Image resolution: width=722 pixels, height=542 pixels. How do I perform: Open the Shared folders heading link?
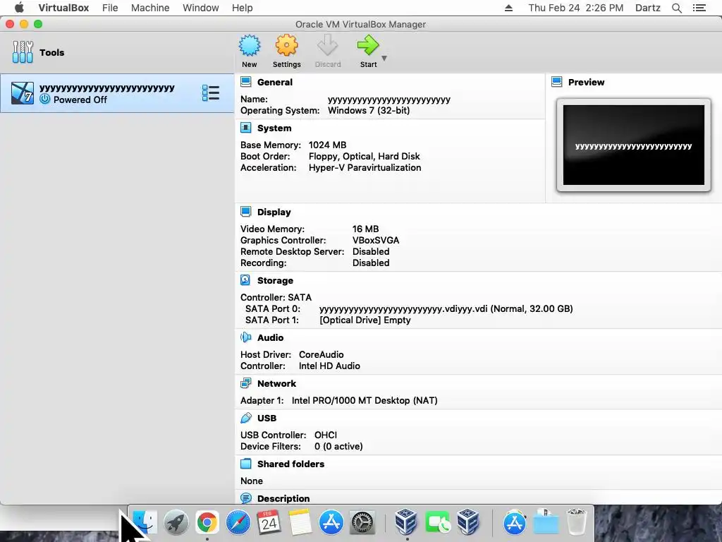coord(291,464)
